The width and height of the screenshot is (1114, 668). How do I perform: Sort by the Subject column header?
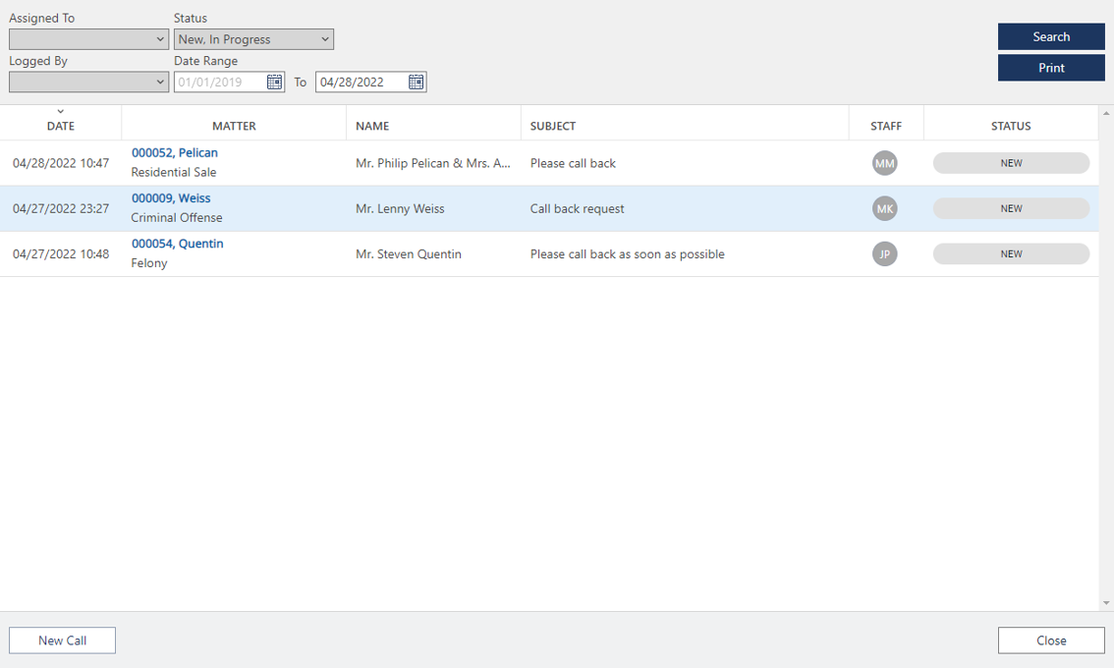553,126
